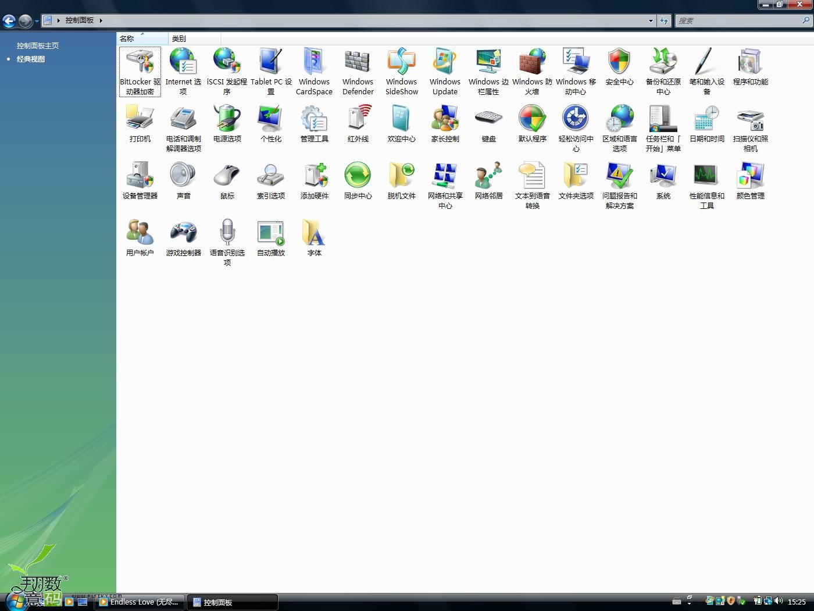Screen dimensions: 814x611
Task: Open 自动播放 icon
Action: point(271,233)
